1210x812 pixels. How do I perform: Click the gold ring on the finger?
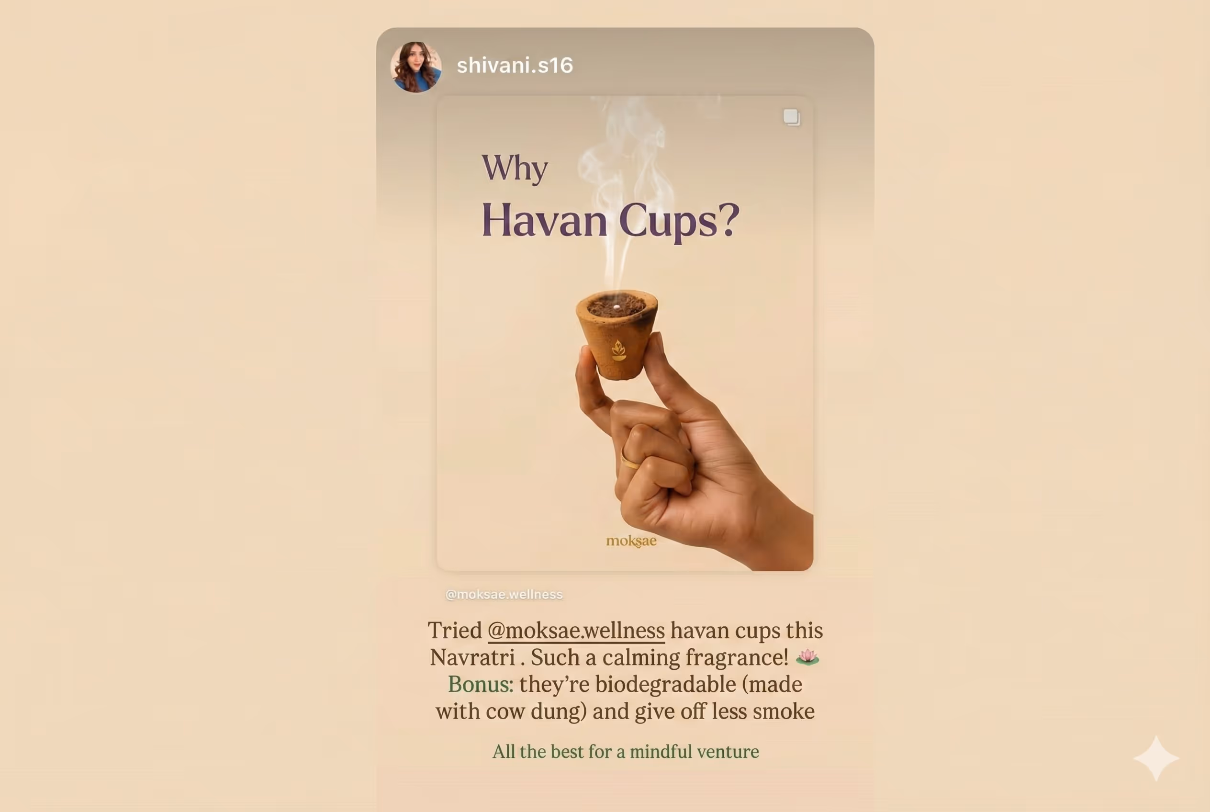click(628, 459)
